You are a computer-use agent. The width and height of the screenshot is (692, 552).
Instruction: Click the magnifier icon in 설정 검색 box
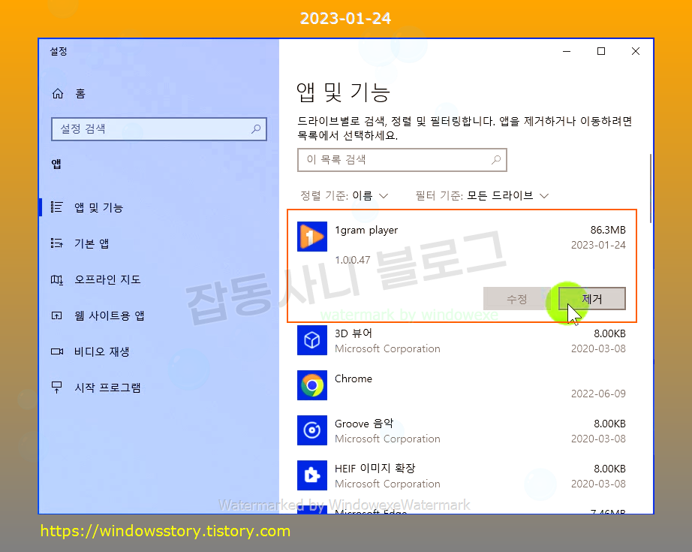(256, 129)
